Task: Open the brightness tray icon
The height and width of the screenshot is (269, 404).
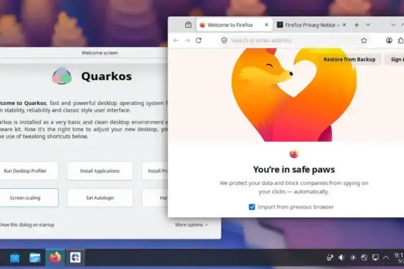Action: point(353,258)
